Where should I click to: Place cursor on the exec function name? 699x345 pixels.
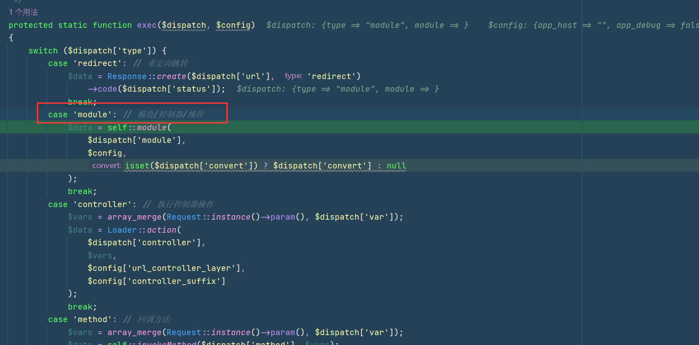(x=147, y=25)
